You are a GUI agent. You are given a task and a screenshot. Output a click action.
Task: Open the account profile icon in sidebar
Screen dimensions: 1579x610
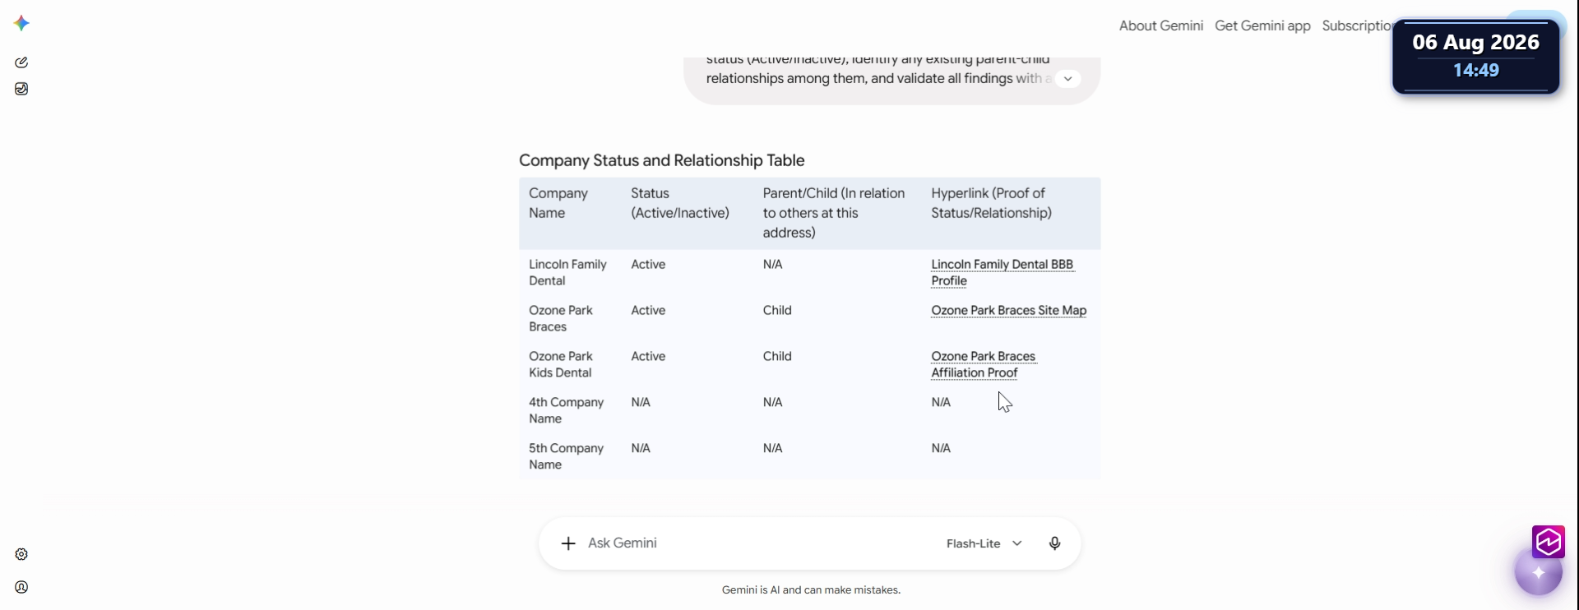pyautogui.click(x=21, y=587)
